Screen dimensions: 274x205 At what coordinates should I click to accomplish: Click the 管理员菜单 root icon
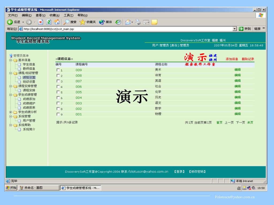(x=11, y=56)
